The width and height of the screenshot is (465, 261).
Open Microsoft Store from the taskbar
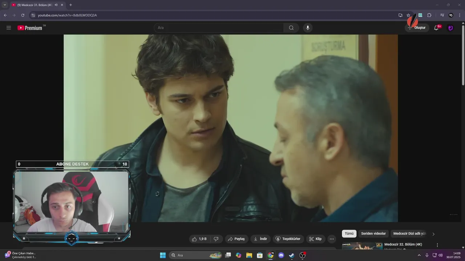pyautogui.click(x=260, y=255)
